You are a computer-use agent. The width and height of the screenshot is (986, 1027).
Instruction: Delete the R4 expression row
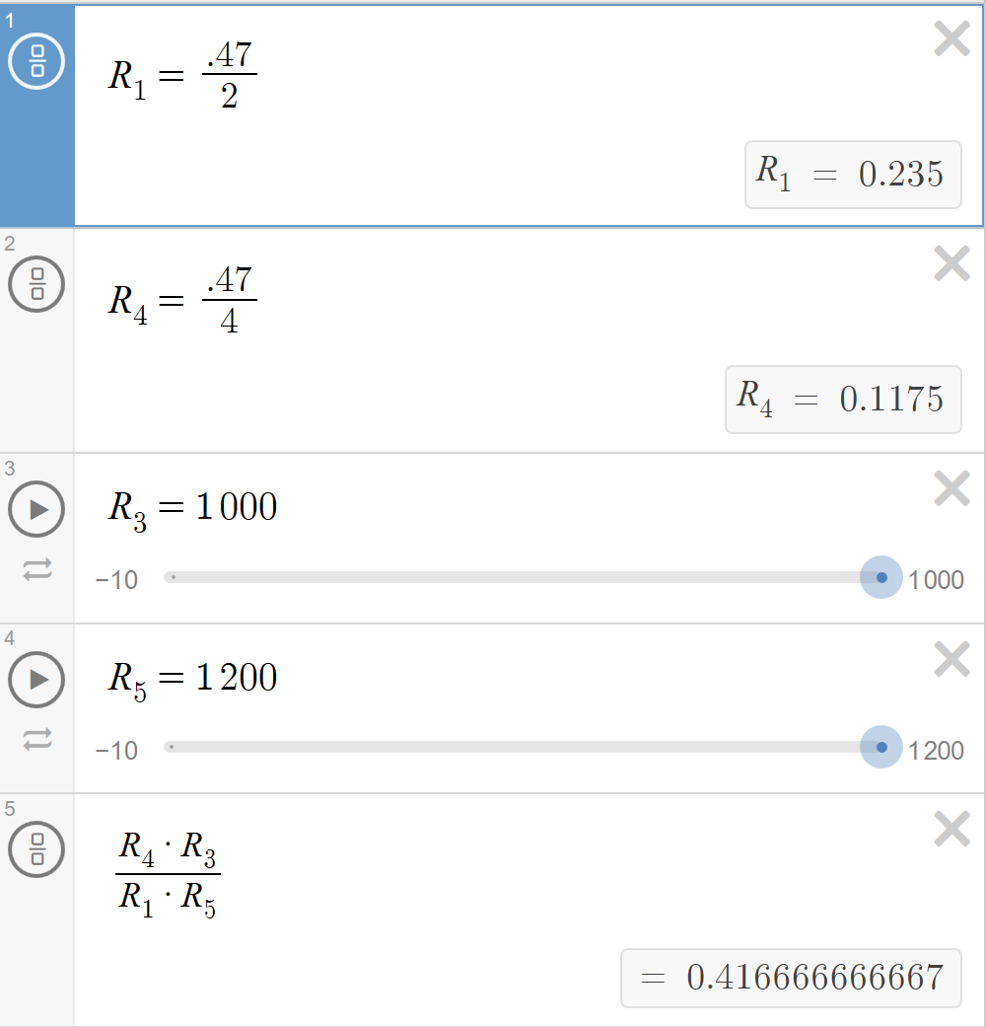point(951,263)
